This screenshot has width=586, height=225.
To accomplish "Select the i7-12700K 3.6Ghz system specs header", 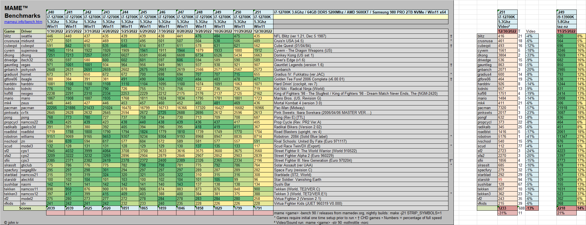I will click(361, 12).
